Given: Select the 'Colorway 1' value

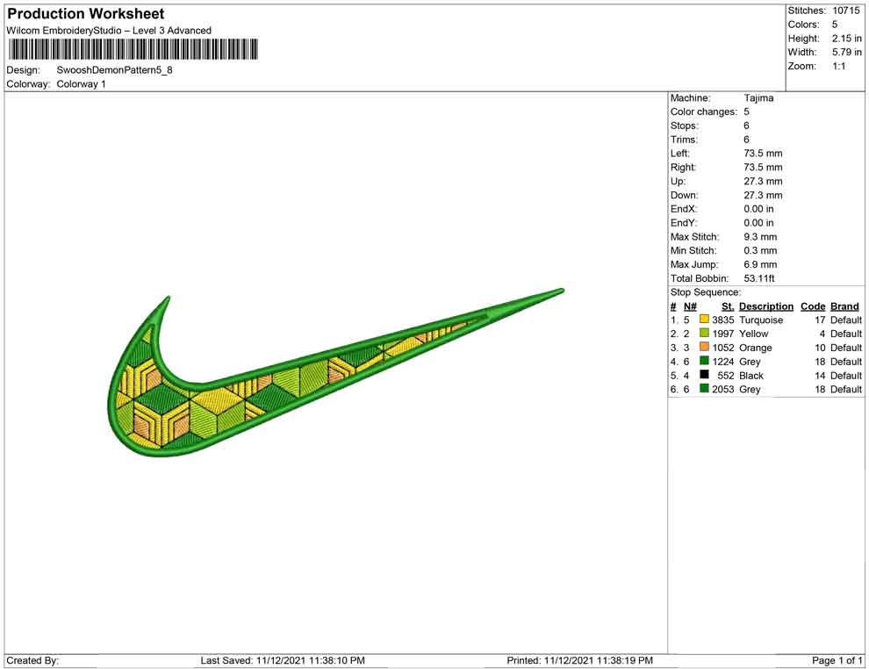Looking at the screenshot, I should [x=81, y=84].
